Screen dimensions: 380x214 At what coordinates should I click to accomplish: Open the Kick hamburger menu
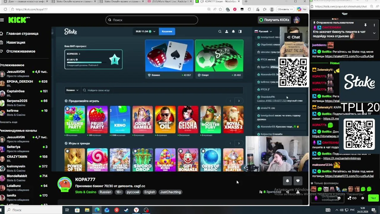2,20
